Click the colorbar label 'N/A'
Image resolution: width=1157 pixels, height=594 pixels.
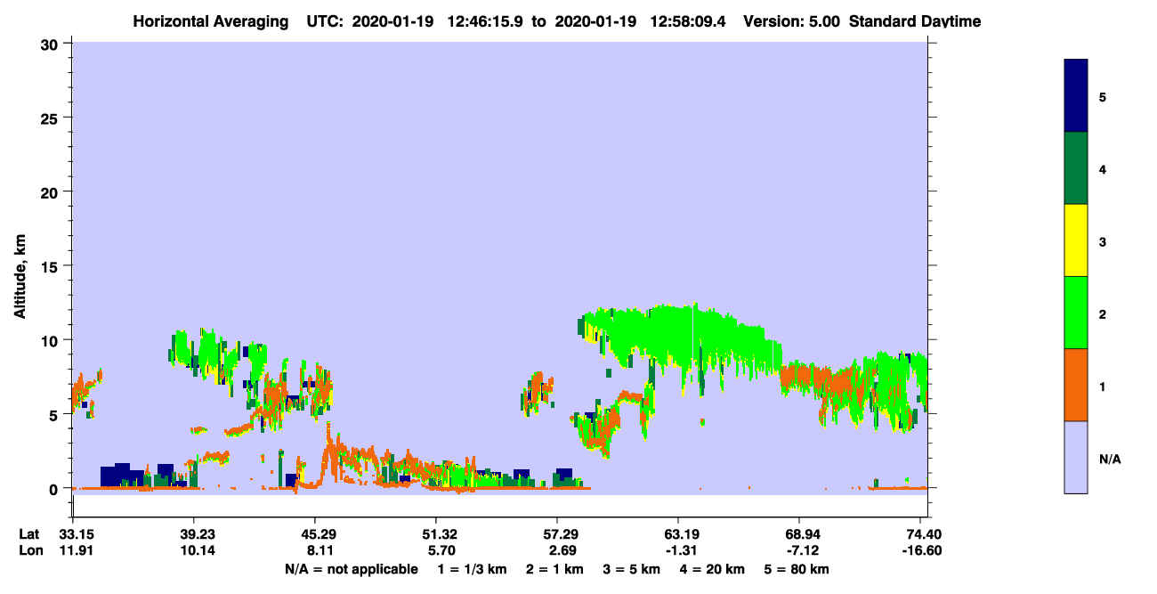coord(1110,460)
